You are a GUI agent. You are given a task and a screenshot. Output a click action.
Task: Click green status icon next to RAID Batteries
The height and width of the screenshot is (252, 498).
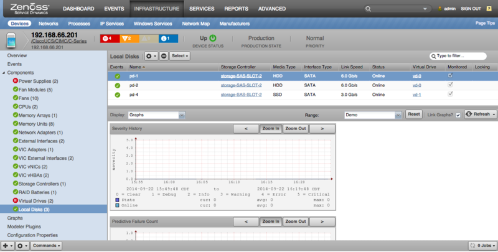pos(15,192)
